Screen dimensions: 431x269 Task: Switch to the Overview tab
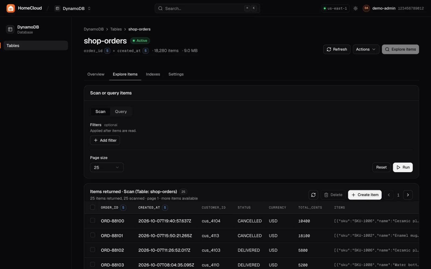(x=96, y=74)
